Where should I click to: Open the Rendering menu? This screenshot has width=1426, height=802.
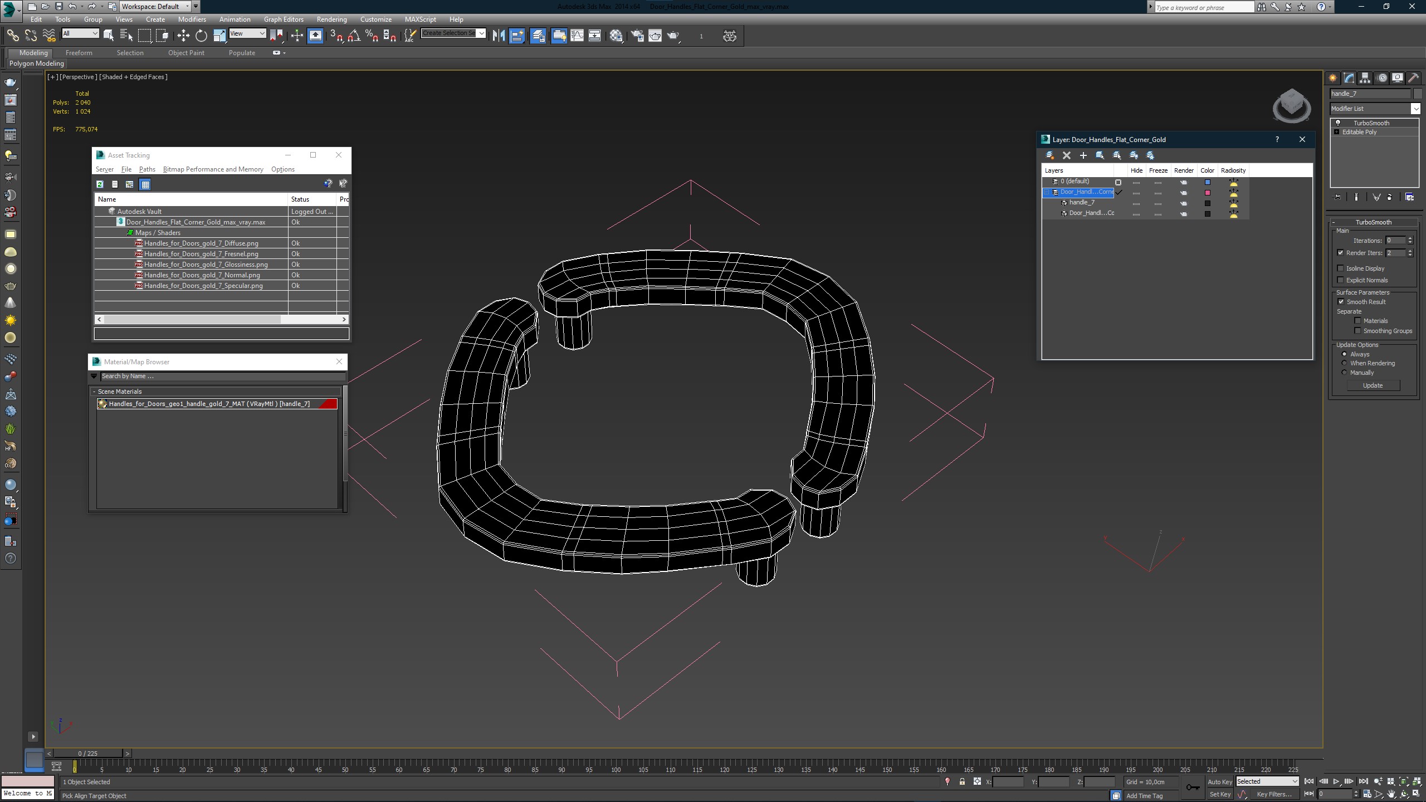point(331,19)
